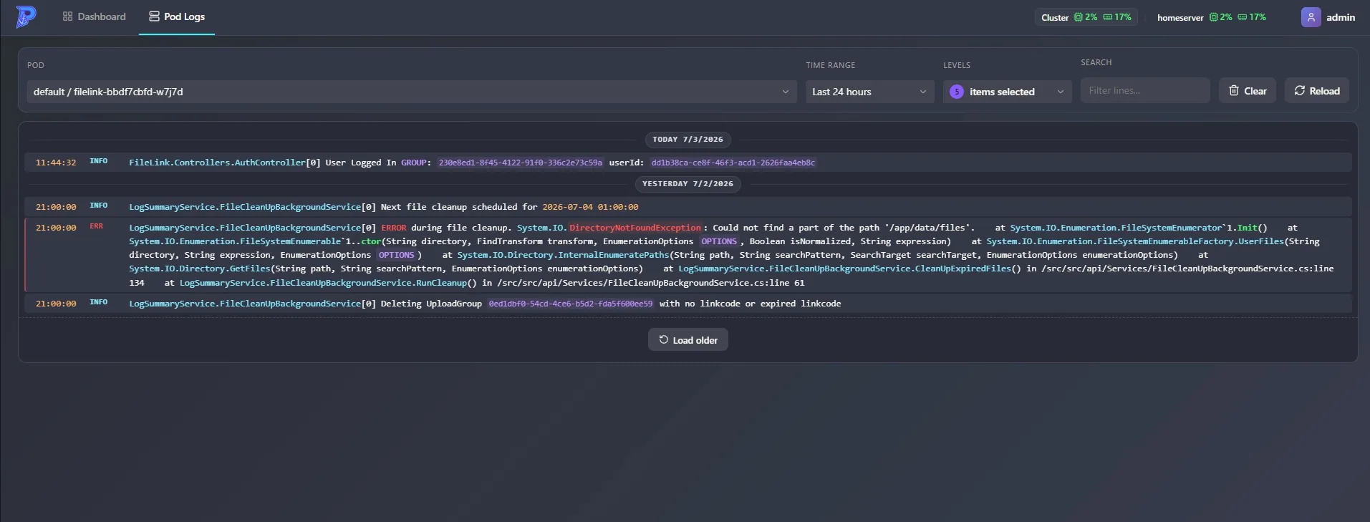Open the admin account menu
The image size is (1370, 522).
(x=1329, y=17)
